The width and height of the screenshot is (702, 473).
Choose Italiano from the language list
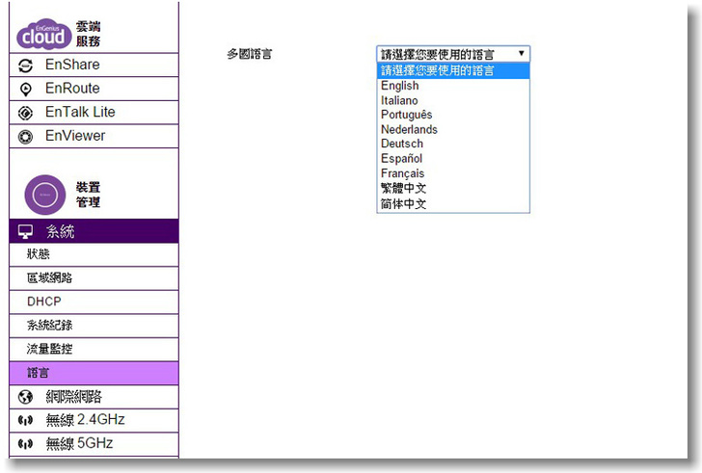click(x=453, y=100)
